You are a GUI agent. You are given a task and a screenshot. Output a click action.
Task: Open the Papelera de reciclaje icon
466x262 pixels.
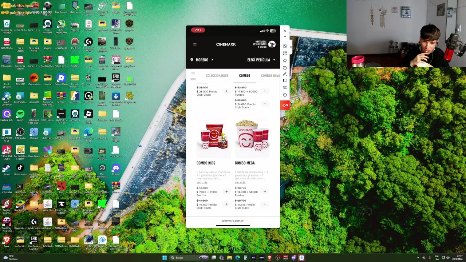[7, 26]
